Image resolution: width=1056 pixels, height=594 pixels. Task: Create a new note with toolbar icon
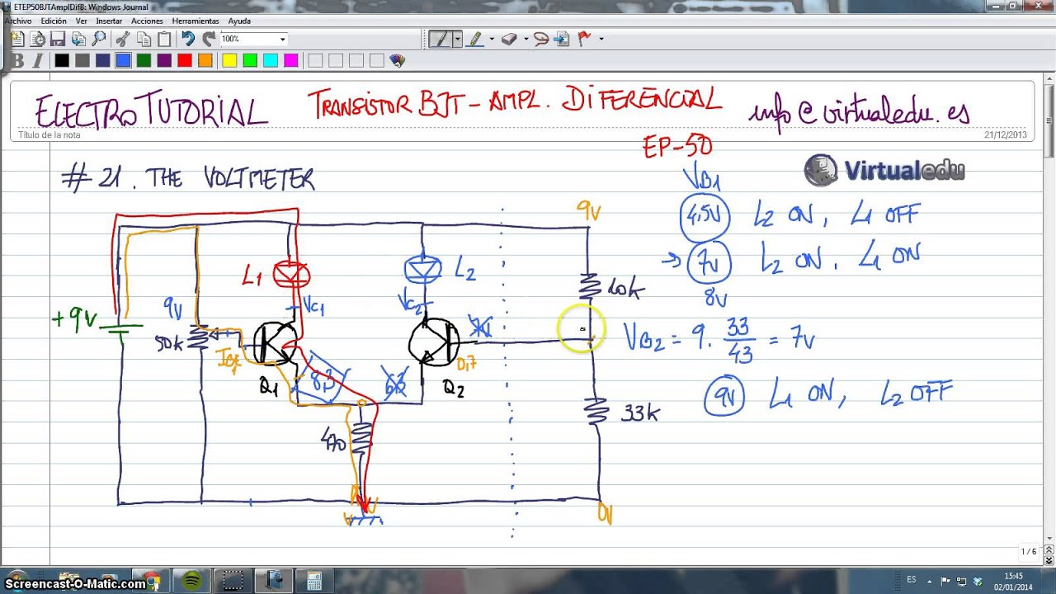tap(17, 39)
